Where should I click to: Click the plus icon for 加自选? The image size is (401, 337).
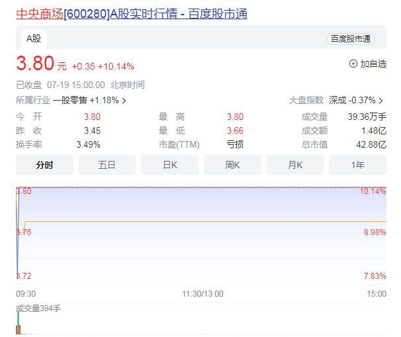353,64
